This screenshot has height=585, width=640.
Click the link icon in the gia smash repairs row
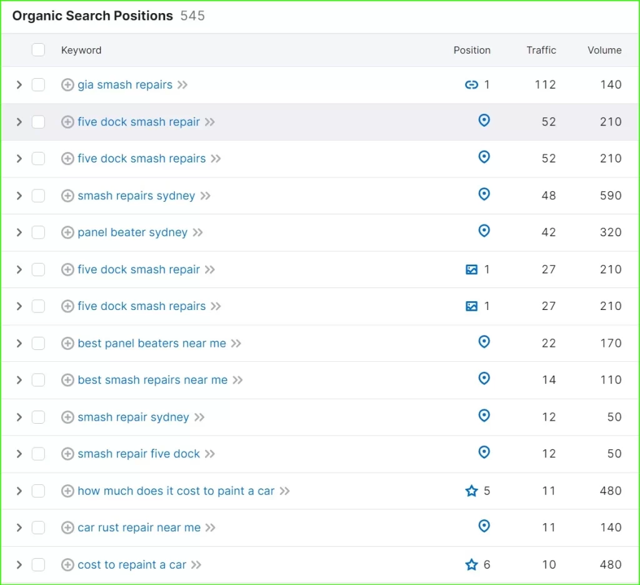[x=471, y=85]
